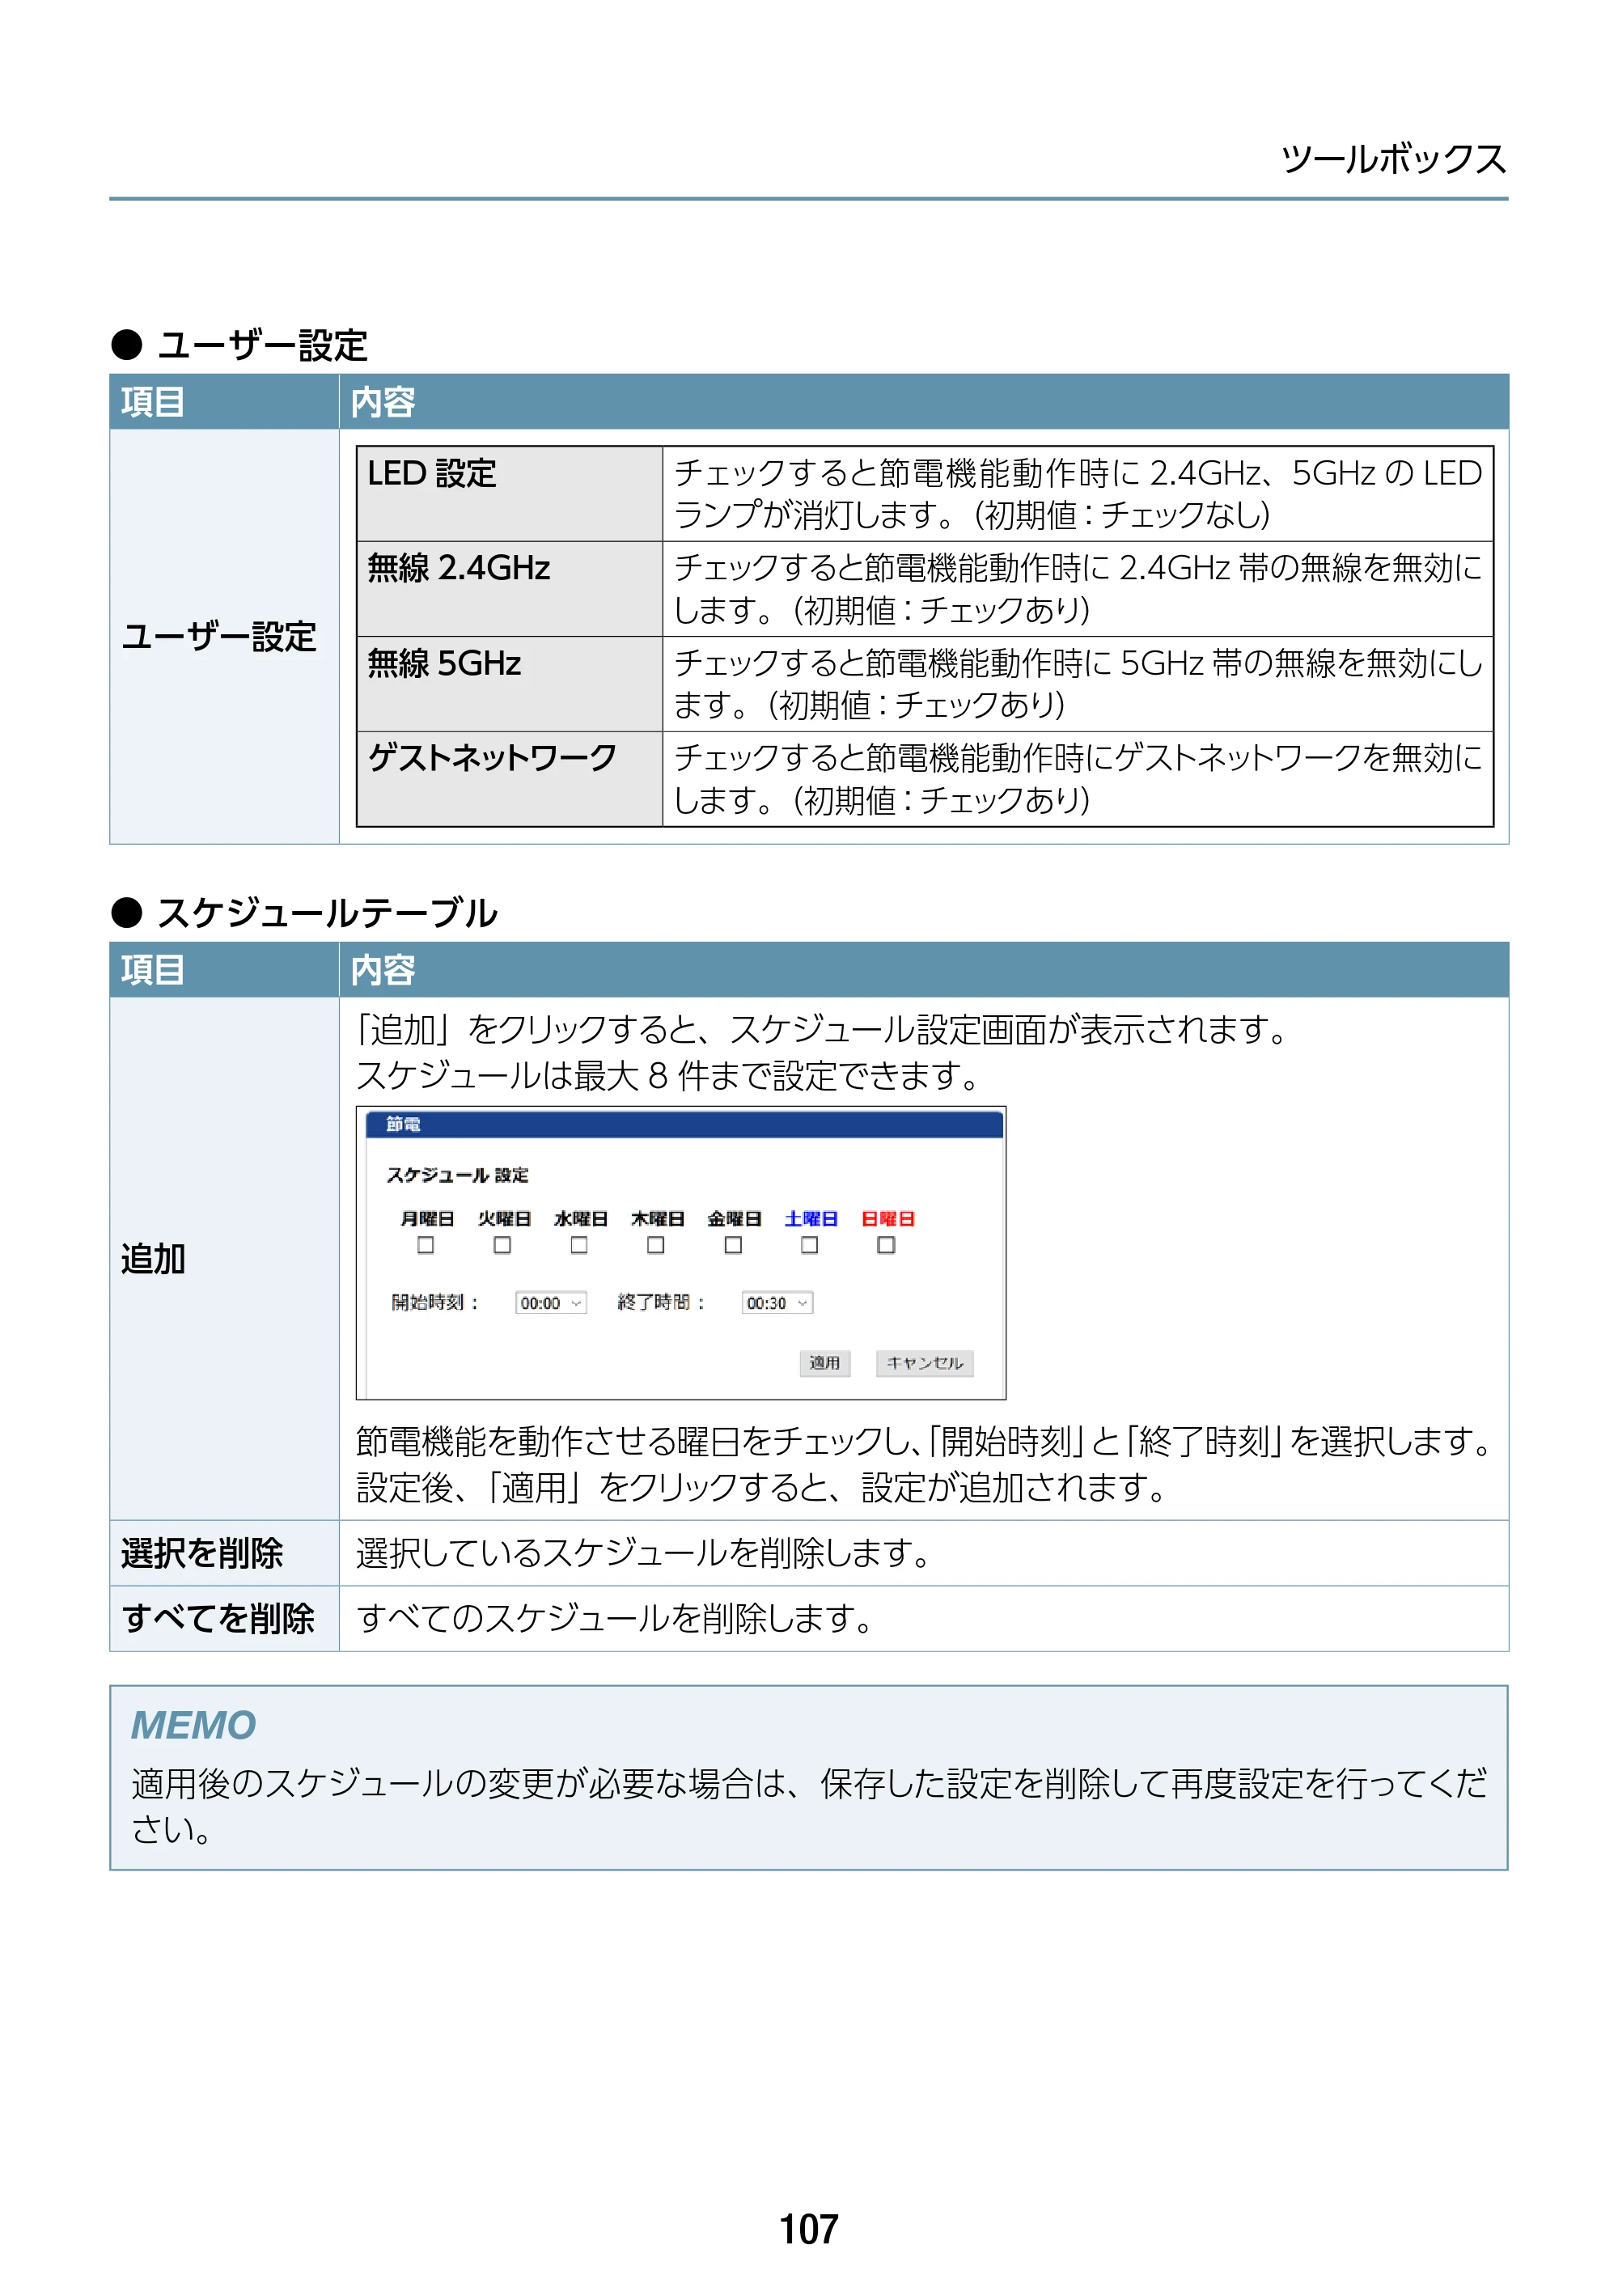Click the すべてを削除 row label
The width and height of the screenshot is (1618, 2296).
tap(218, 1618)
